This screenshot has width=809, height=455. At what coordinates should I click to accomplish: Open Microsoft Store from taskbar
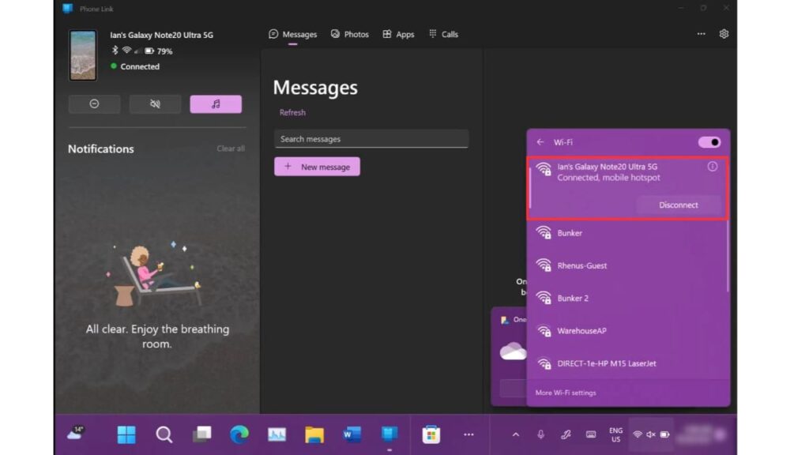431,435
